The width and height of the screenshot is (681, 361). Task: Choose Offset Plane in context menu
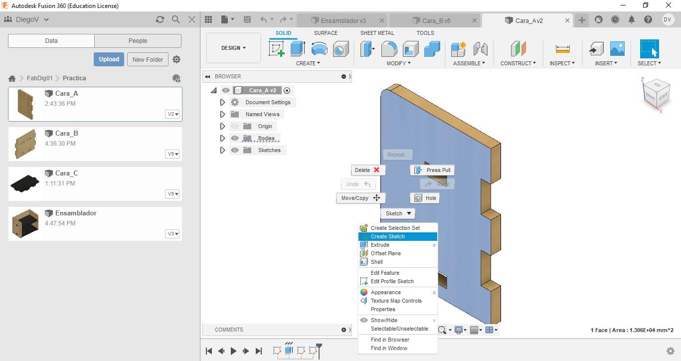(398, 253)
